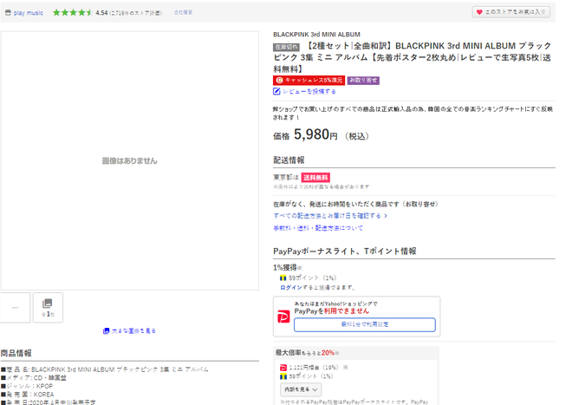Click the PayPay icon beside 1,121円相当

tap(283, 368)
